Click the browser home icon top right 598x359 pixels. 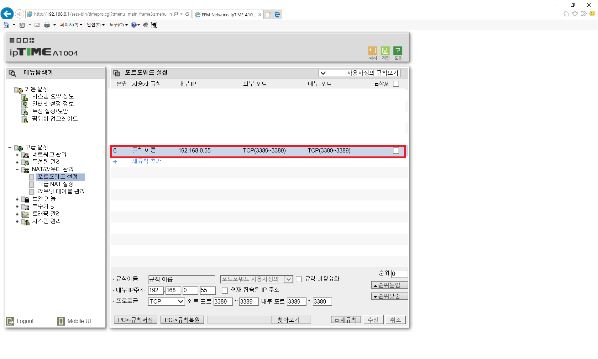point(566,14)
